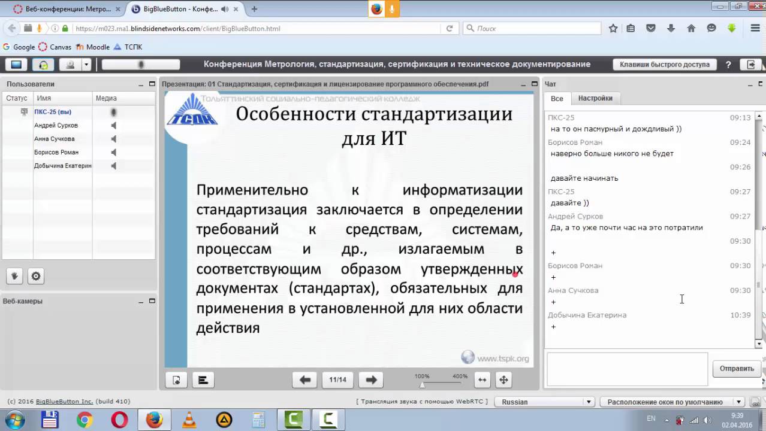Image resolution: width=766 pixels, height=431 pixels.
Task: Open Opera from the taskbar
Action: pos(119,420)
